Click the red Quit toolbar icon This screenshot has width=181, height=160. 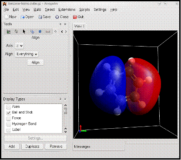pos(75,17)
